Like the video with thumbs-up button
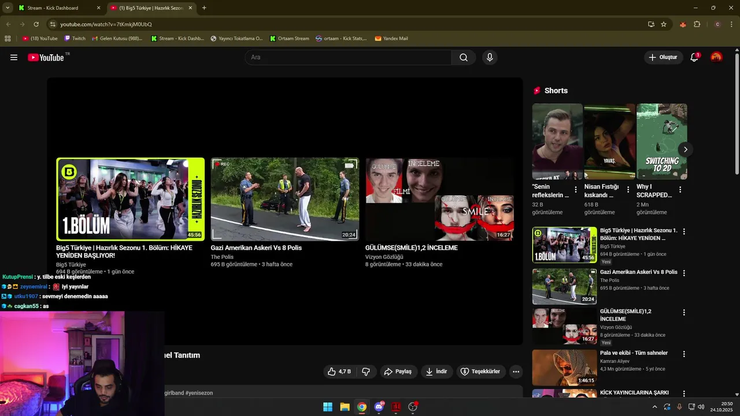 pos(339,372)
